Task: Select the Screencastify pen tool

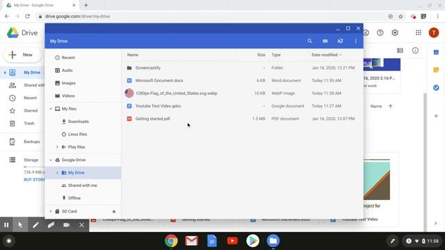Action: 35,225
